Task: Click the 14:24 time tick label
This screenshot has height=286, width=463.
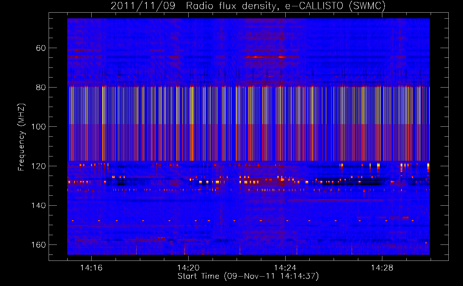Action: (285, 268)
